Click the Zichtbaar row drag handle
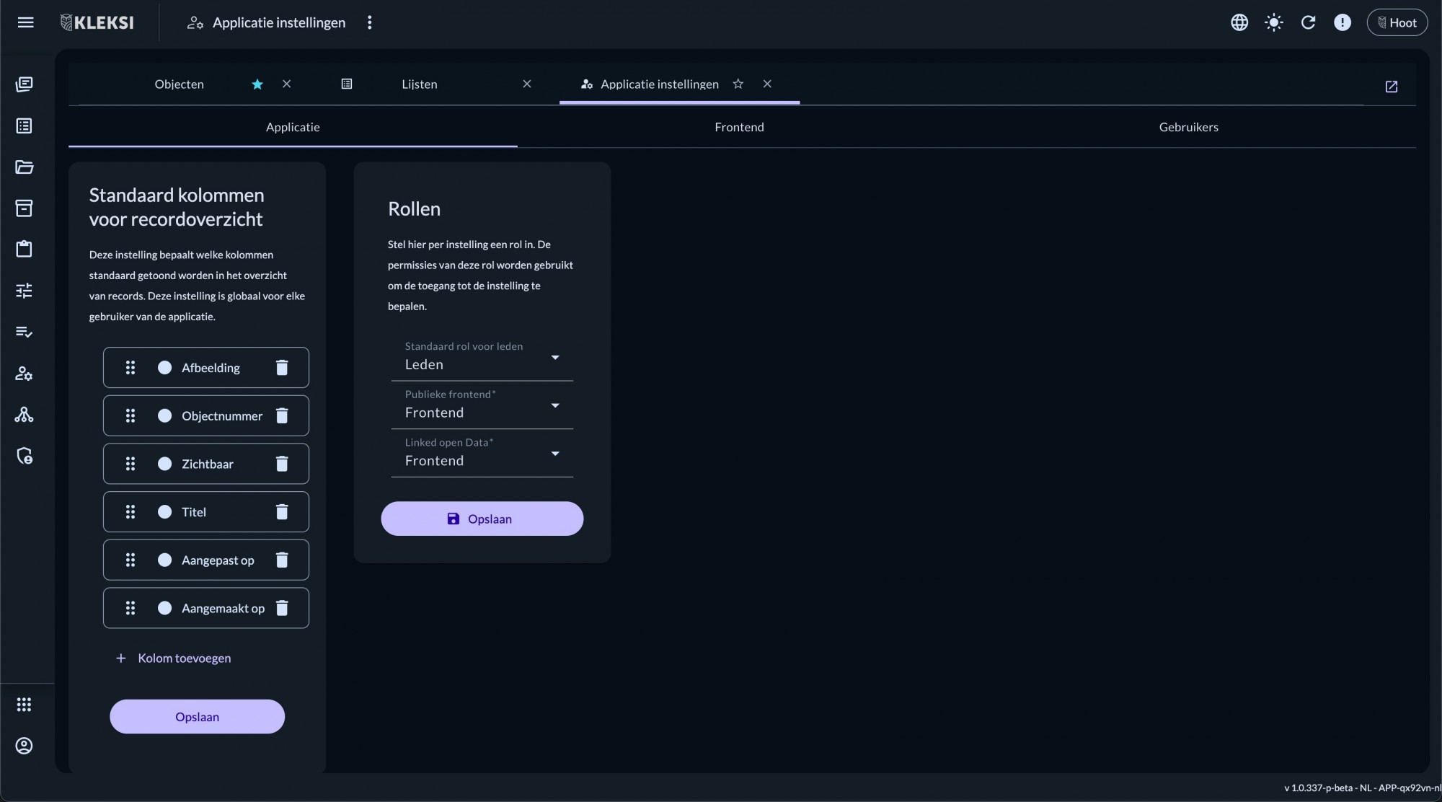The height and width of the screenshot is (802, 1442). [131, 464]
